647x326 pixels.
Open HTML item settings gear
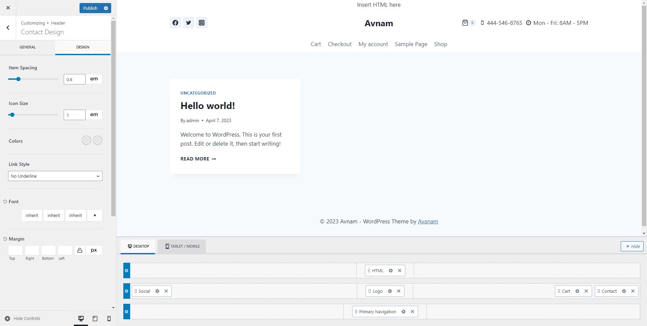(391, 270)
